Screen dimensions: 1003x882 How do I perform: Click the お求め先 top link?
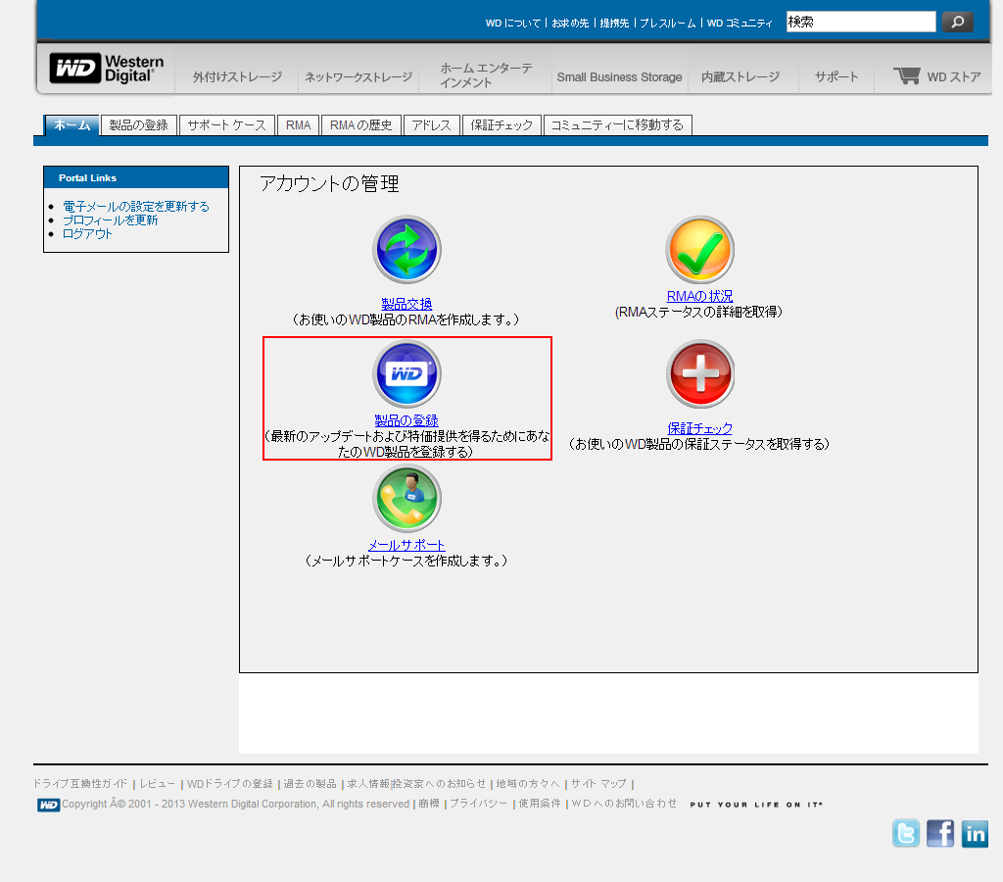[x=570, y=24]
